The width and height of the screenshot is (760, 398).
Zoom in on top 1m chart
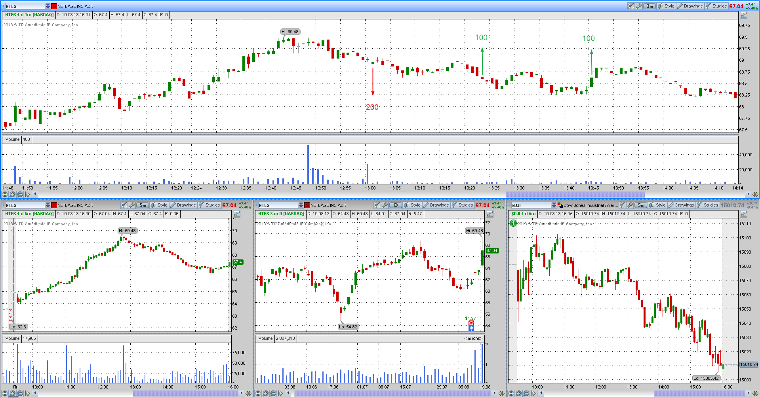(12, 194)
